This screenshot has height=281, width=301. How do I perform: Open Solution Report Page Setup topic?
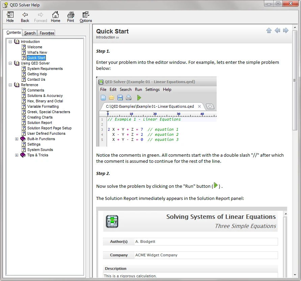pos(49,128)
